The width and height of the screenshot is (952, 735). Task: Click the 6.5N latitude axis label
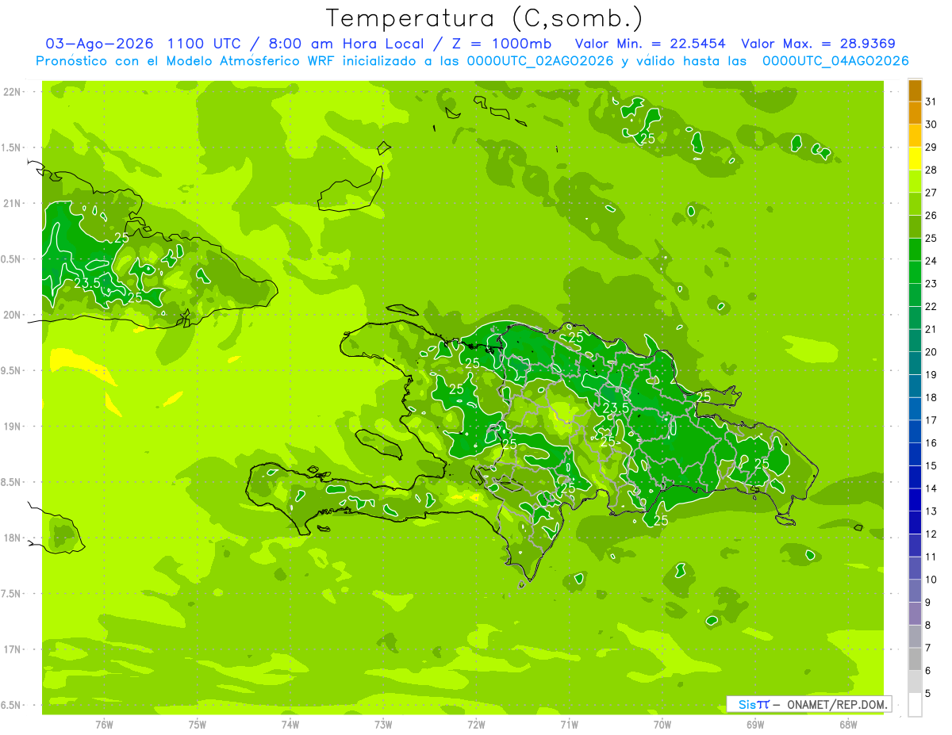pos(12,705)
